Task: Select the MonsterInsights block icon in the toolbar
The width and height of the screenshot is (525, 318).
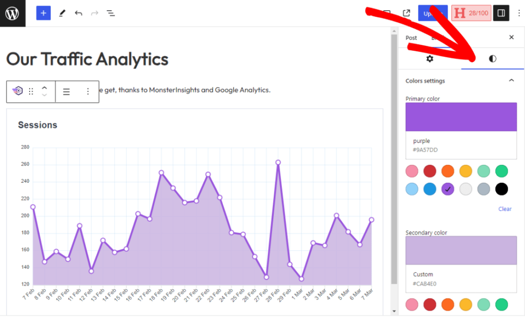Action: 17,91
